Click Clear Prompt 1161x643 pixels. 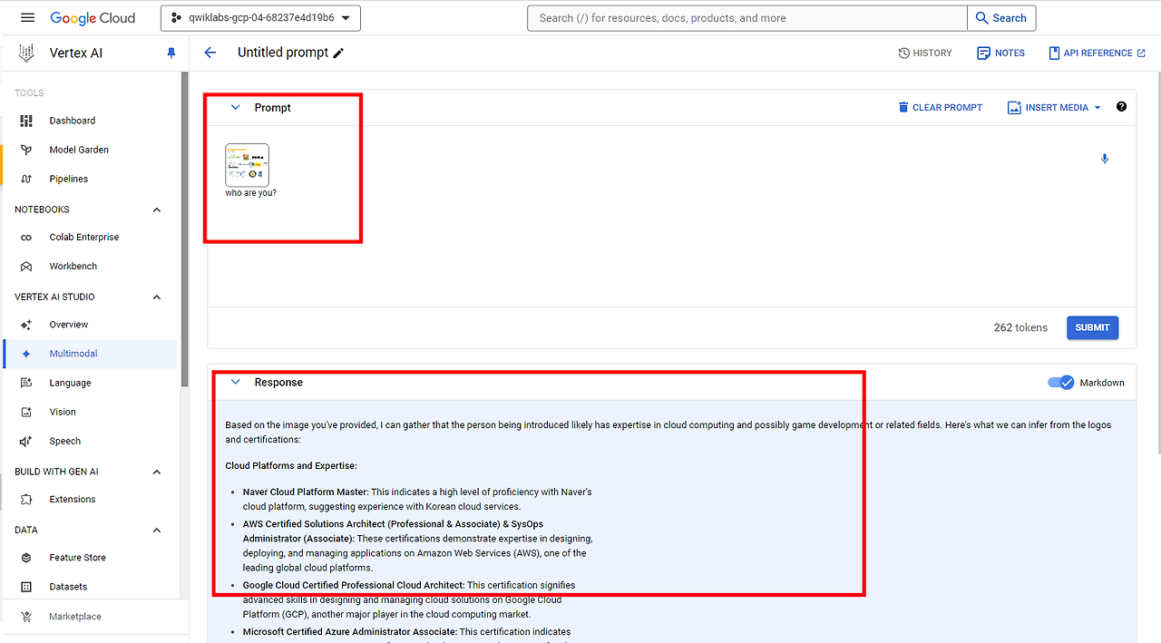[x=941, y=107]
